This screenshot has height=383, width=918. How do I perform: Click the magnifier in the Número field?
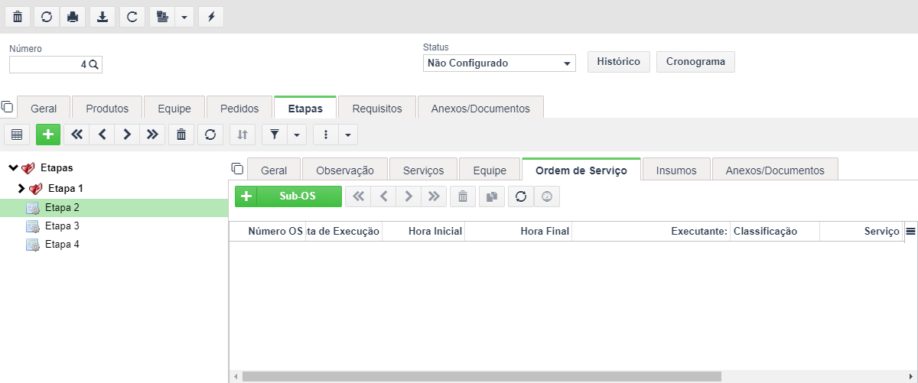pos(93,65)
